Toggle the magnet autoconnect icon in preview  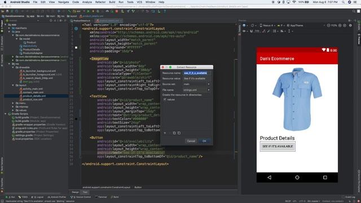pos(251,31)
